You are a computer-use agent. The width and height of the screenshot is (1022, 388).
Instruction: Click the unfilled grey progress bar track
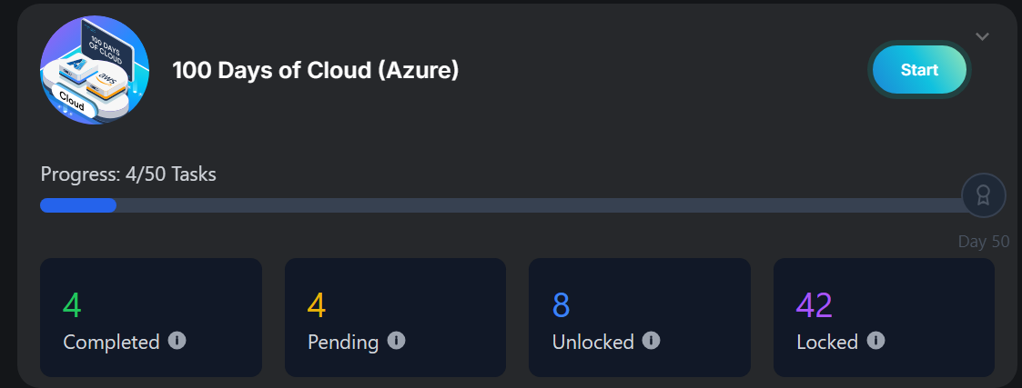[537, 205]
